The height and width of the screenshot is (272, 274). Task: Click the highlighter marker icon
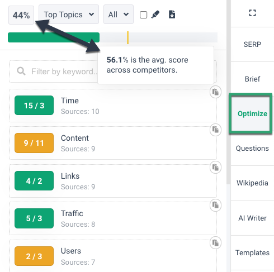[x=155, y=15]
